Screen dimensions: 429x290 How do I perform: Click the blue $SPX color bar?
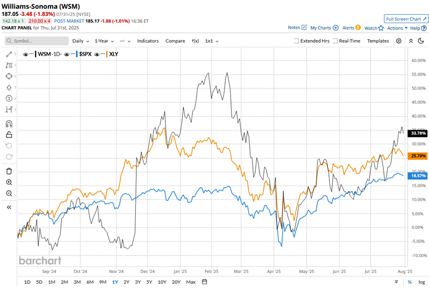[77, 54]
